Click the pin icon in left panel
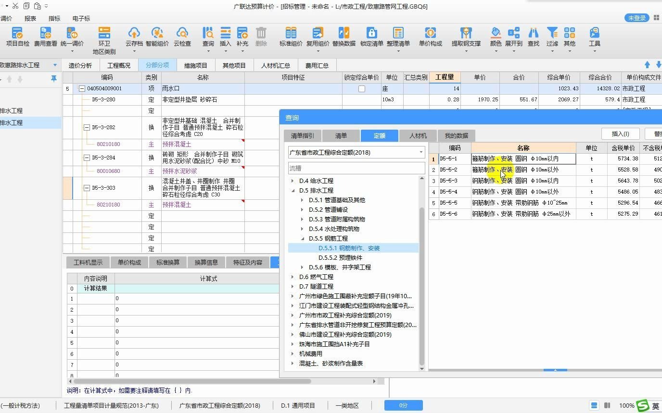This screenshot has width=662, height=413. [54, 78]
